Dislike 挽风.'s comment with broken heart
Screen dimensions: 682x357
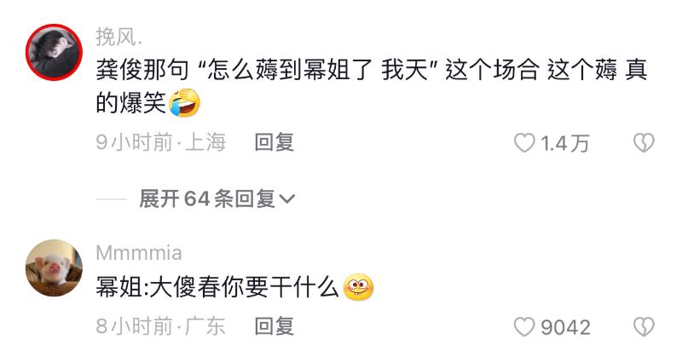point(644,142)
